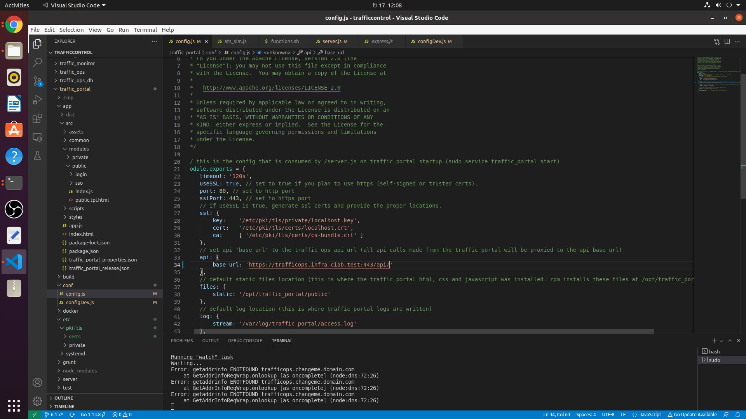Image resolution: width=746 pixels, height=419 pixels.
Task: Maximize the panel with the chevron toggle
Action: (x=730, y=341)
